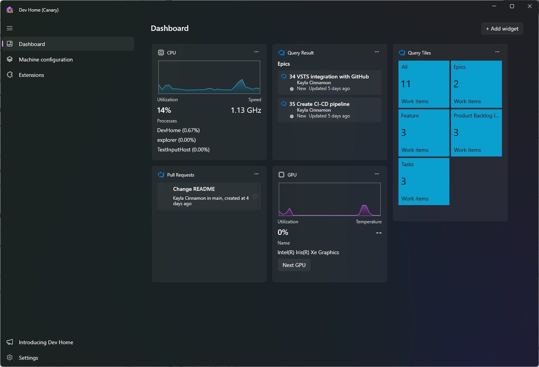
Task: Open work item 35 Create CI-CD pipeline
Action: coord(330,110)
